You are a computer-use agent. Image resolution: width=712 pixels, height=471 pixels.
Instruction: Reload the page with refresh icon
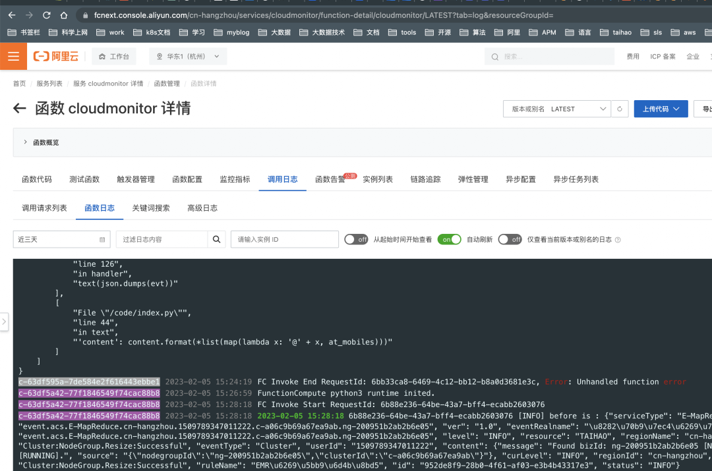46,15
